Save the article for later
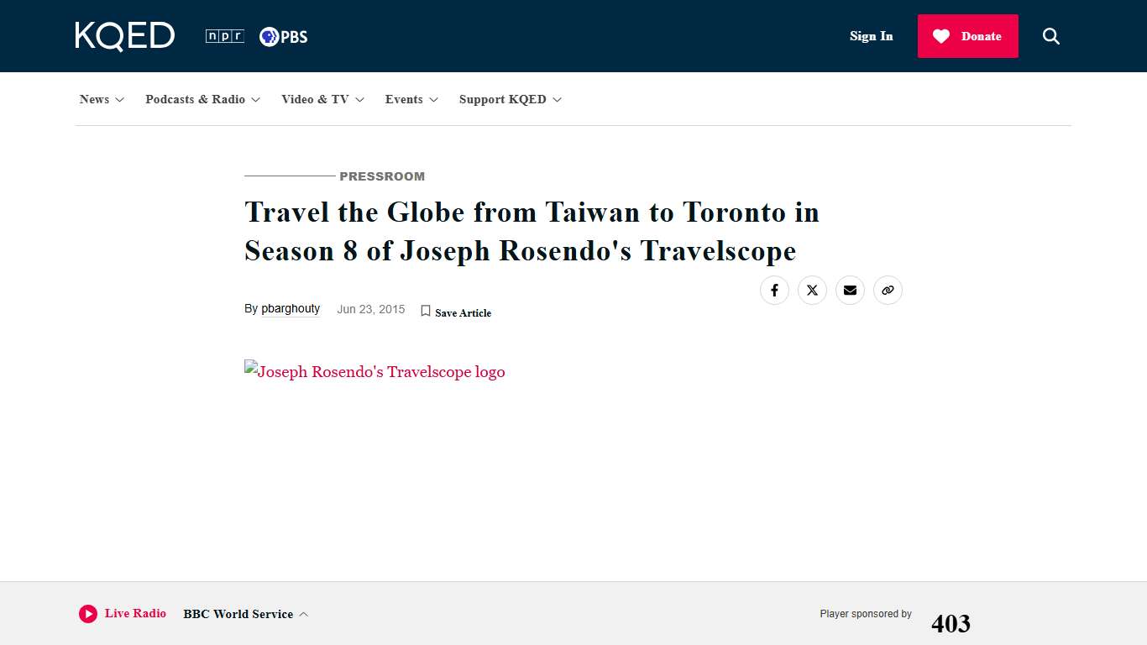 (456, 312)
